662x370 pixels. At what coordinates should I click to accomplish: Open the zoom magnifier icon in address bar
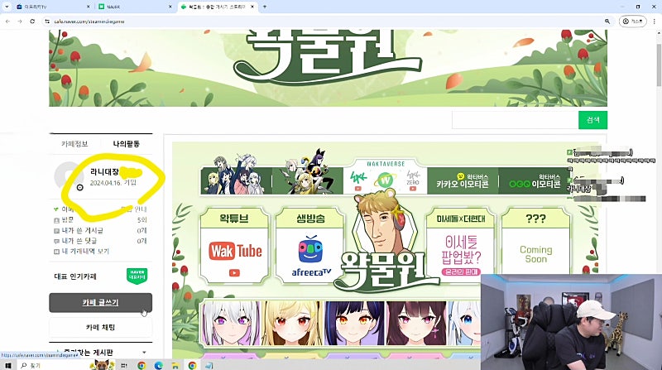(607, 22)
